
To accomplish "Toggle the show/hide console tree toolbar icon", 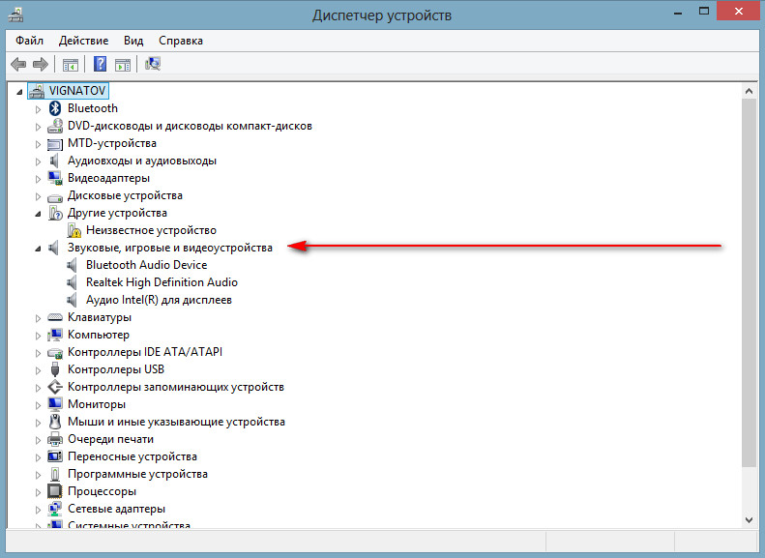I will click(x=70, y=65).
